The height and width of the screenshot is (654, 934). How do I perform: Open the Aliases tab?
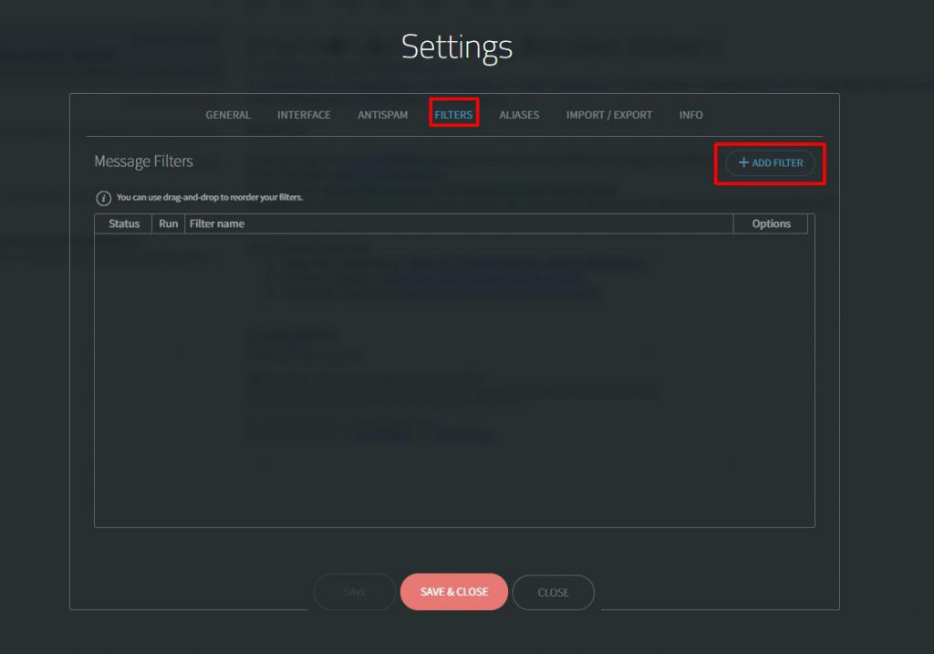tap(519, 115)
